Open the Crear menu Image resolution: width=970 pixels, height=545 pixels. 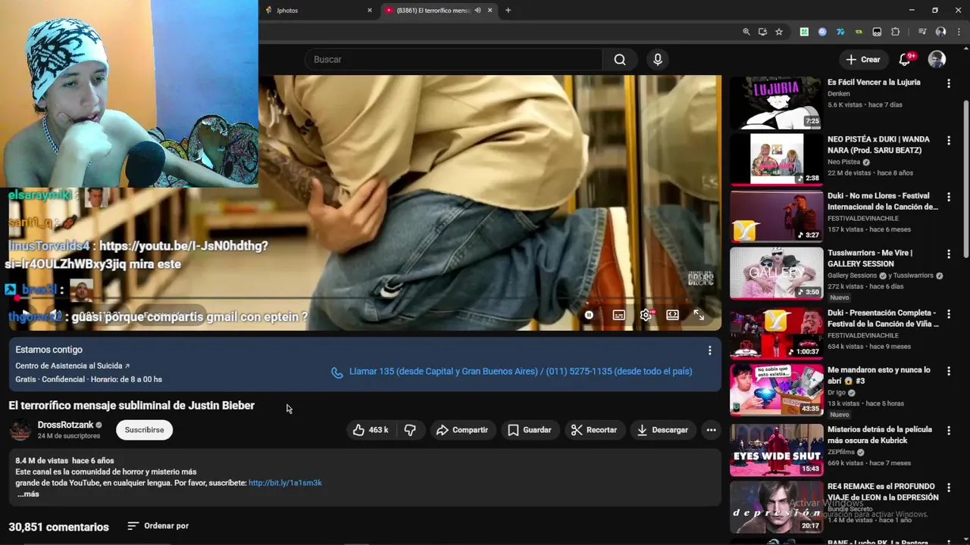(x=863, y=60)
